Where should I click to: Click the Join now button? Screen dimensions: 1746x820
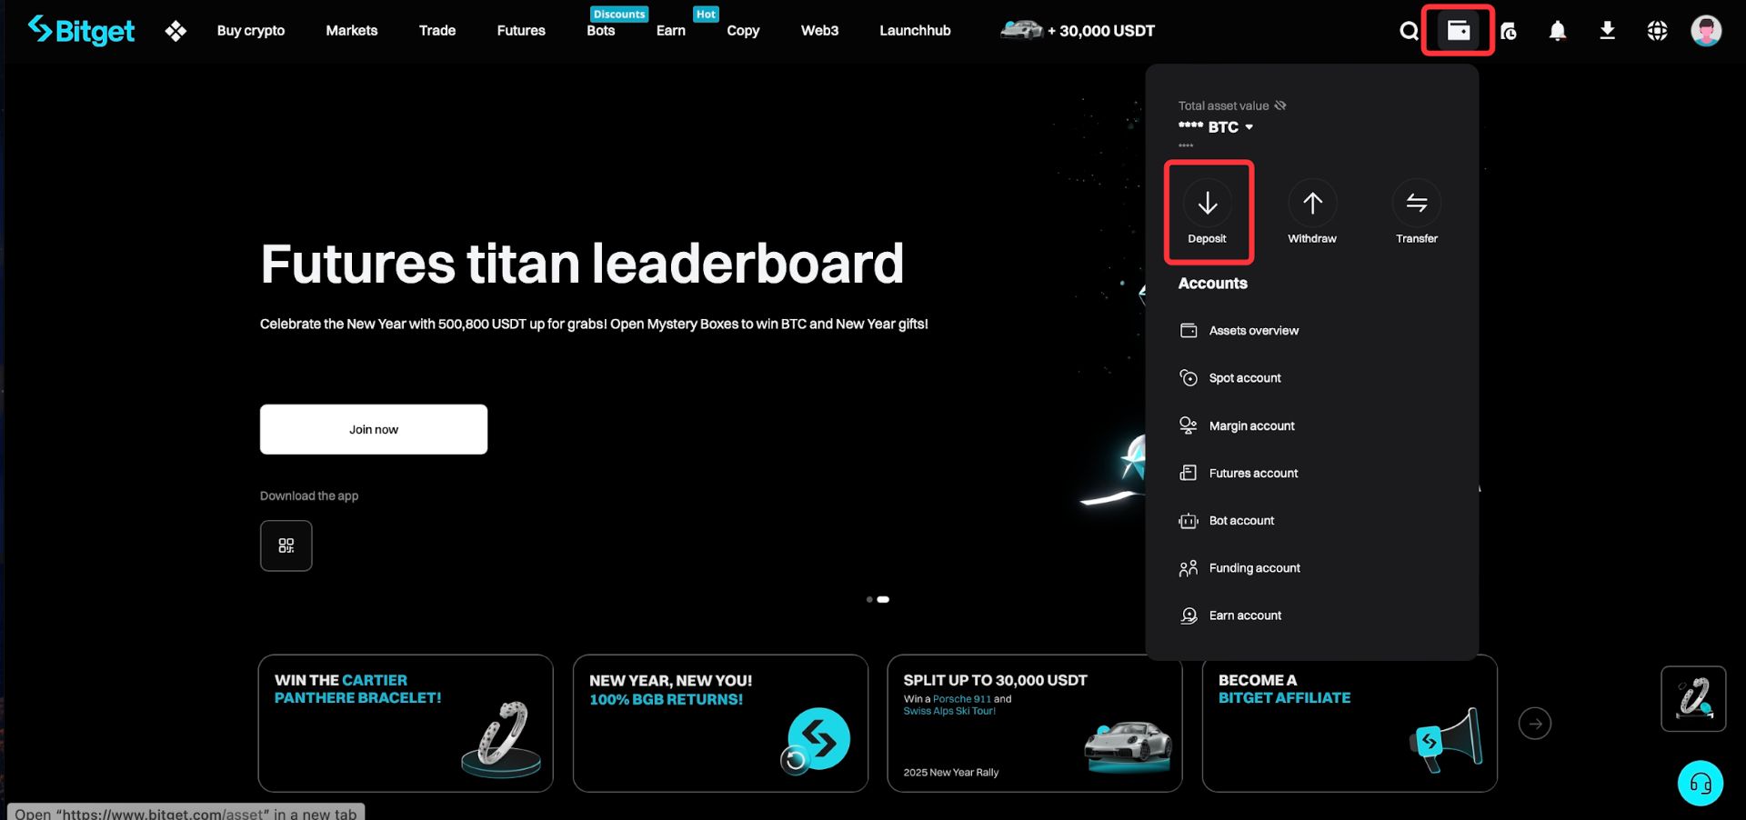tap(374, 429)
